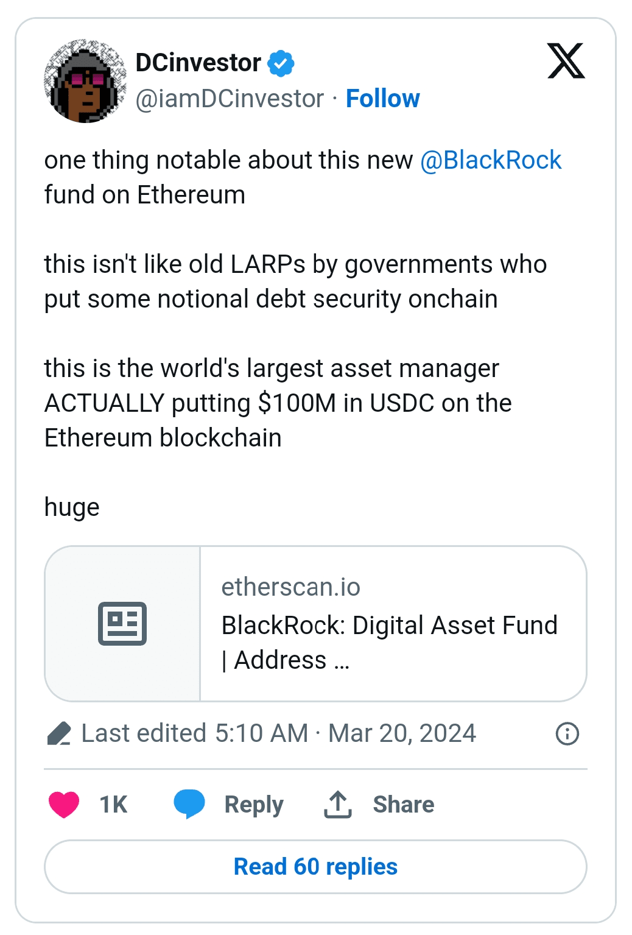Click the 1K likes count
This screenshot has width=632, height=935.
(113, 804)
